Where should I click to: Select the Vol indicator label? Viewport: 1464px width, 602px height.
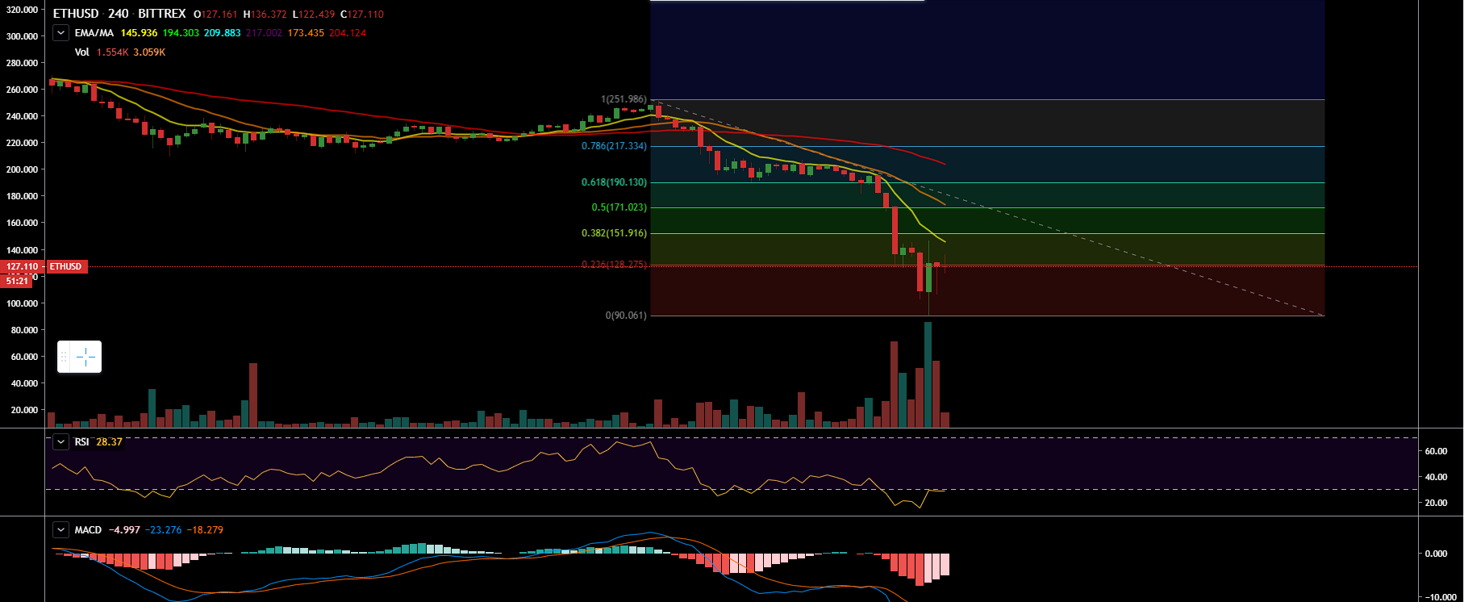[81, 52]
